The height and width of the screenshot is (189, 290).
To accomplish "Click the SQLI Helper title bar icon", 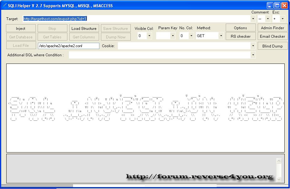I will pyautogui.click(x=4, y=5).
